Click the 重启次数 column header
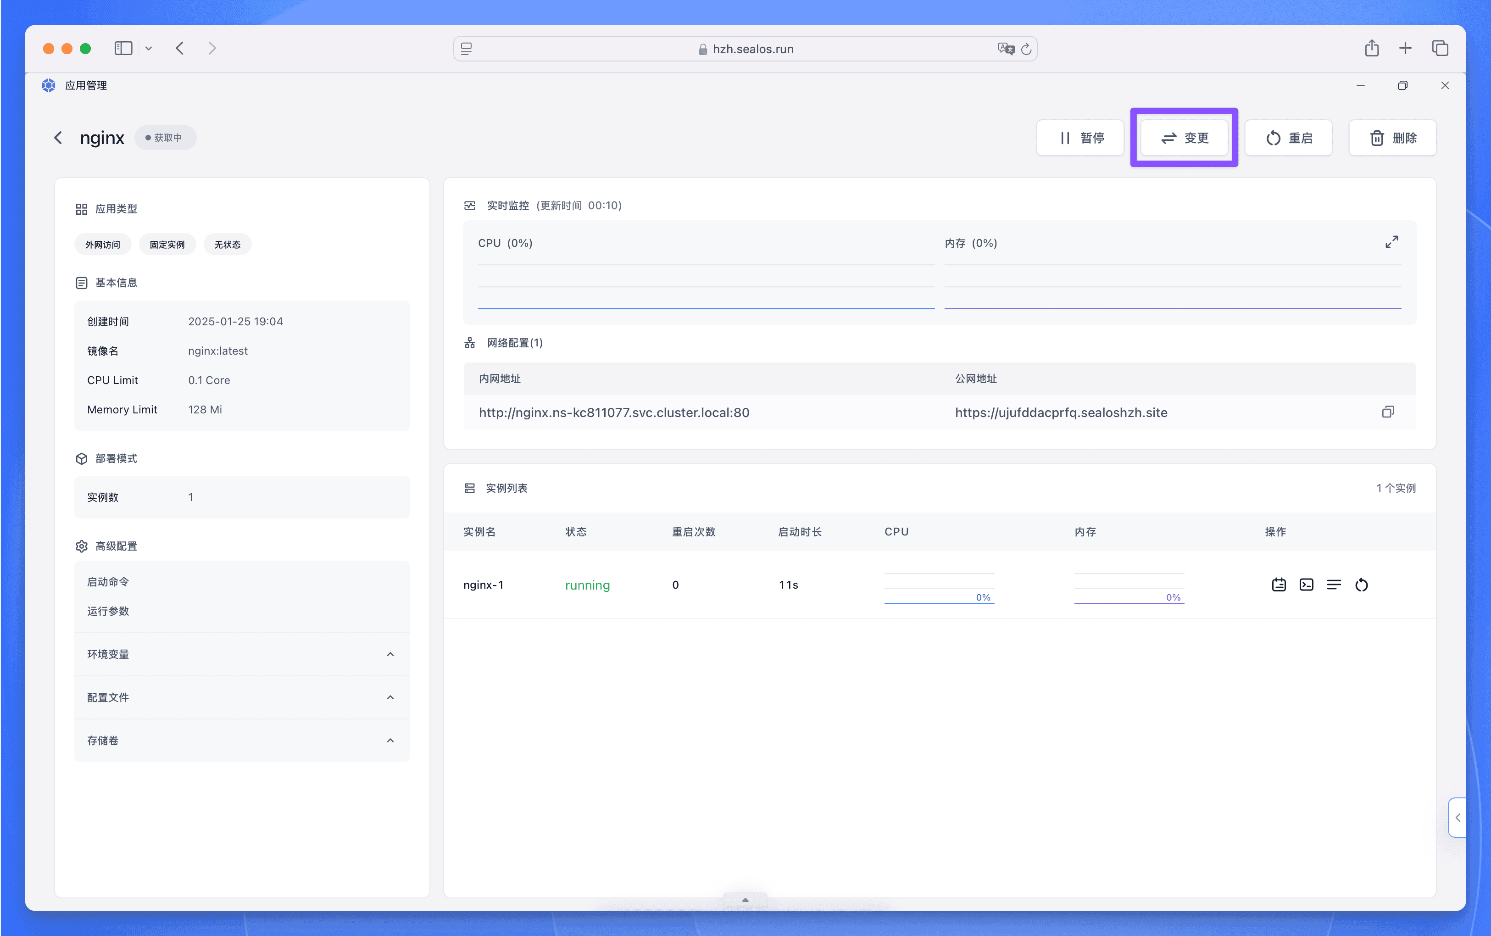This screenshot has height=936, width=1491. click(x=694, y=532)
